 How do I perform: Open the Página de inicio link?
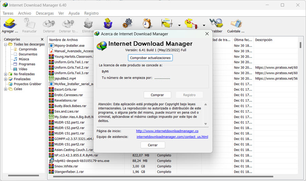pyautogui.click(x=167, y=131)
